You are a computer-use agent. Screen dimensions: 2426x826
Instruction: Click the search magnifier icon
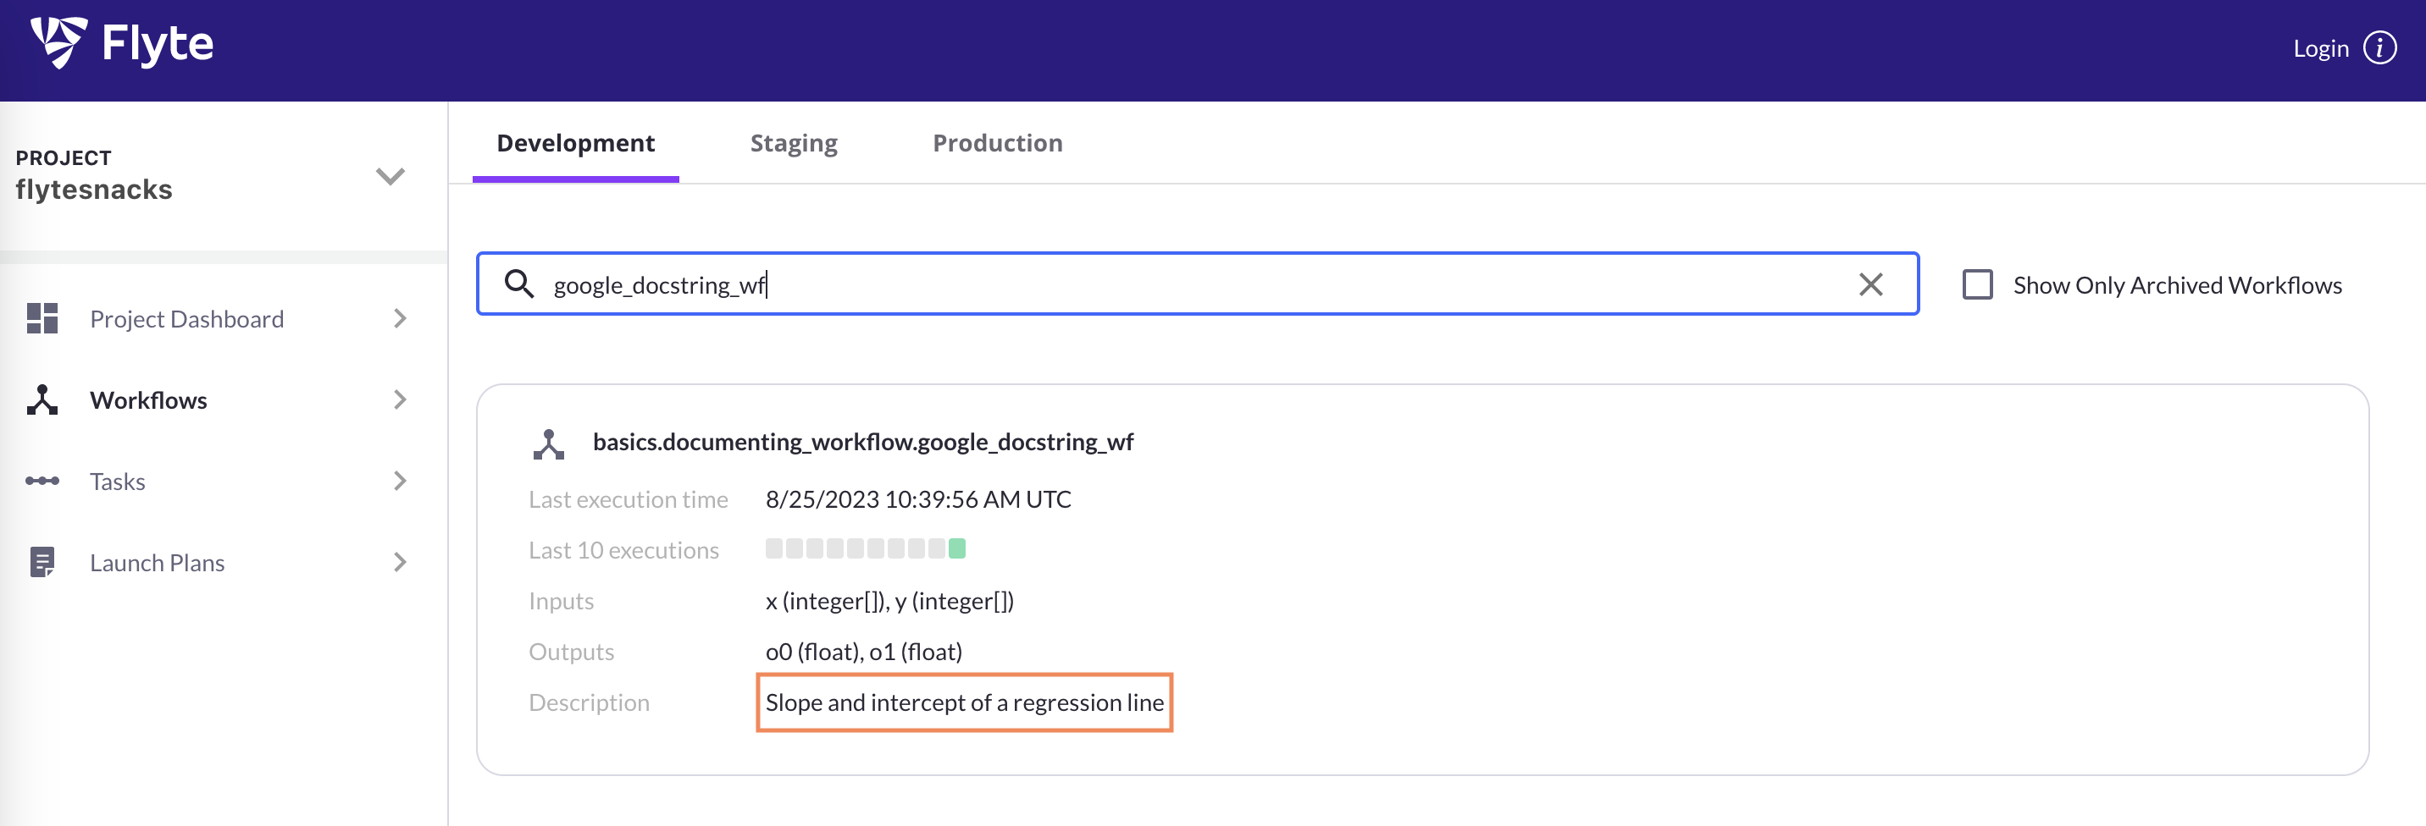click(x=519, y=284)
